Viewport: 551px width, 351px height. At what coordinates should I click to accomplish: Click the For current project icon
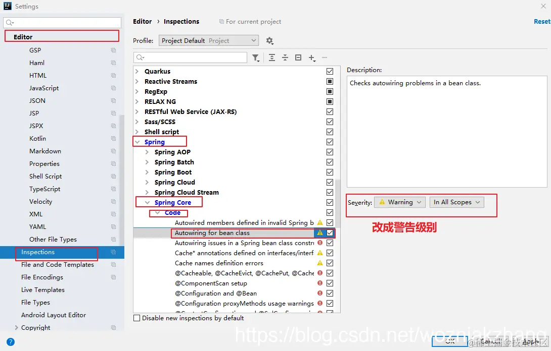pyautogui.click(x=221, y=21)
